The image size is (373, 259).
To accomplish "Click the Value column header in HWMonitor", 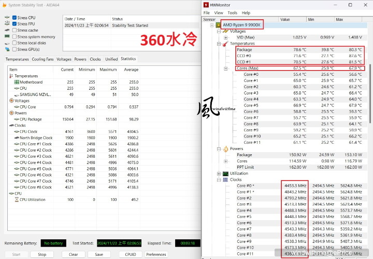I will tap(292, 19).
